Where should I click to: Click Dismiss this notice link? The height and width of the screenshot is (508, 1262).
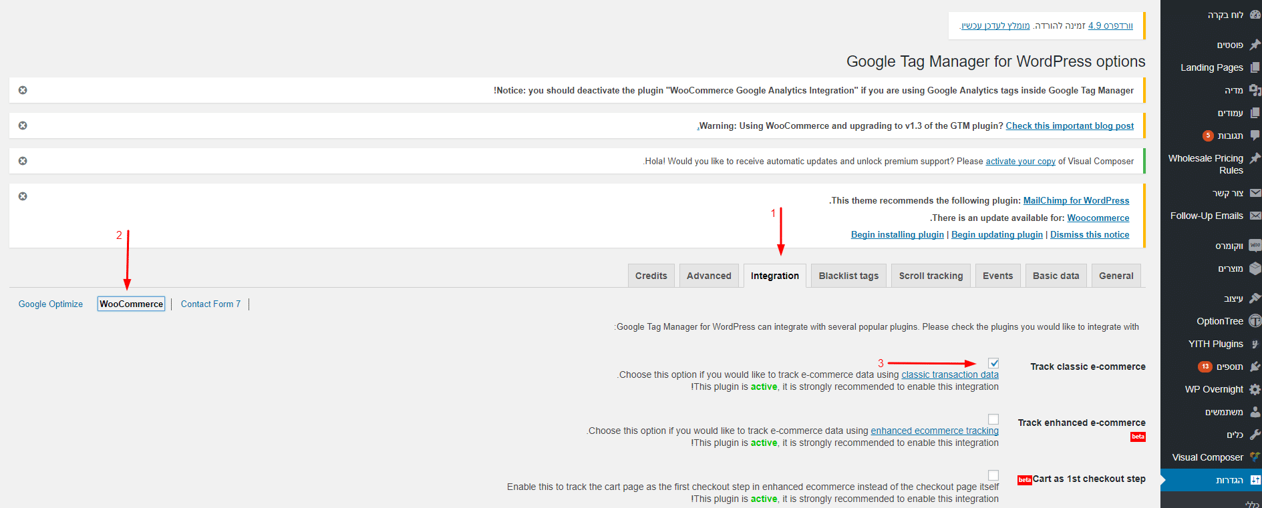point(1090,234)
